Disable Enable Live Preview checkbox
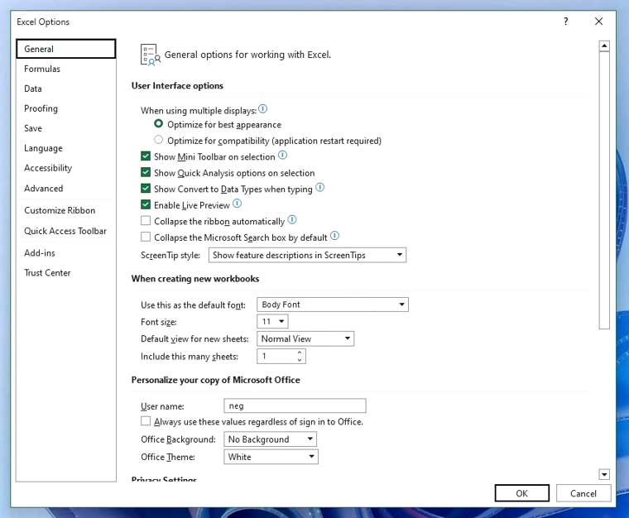Image resolution: width=629 pixels, height=518 pixels. pyautogui.click(x=146, y=204)
